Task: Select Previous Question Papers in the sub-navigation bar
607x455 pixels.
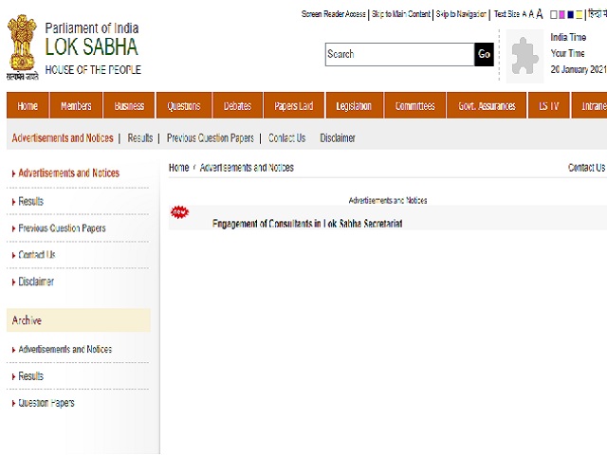Action: (211, 138)
